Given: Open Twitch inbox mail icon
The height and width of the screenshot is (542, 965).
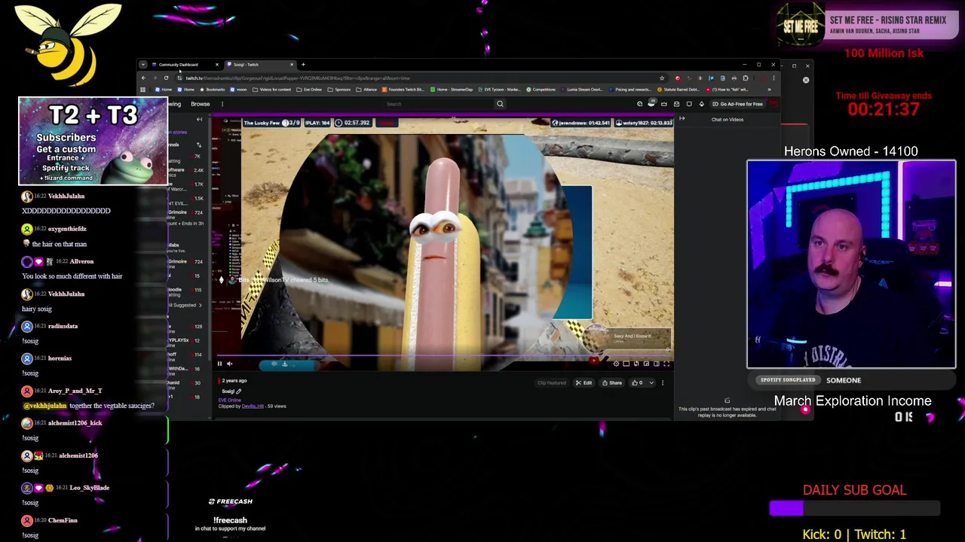Looking at the screenshot, I should pos(676,104).
